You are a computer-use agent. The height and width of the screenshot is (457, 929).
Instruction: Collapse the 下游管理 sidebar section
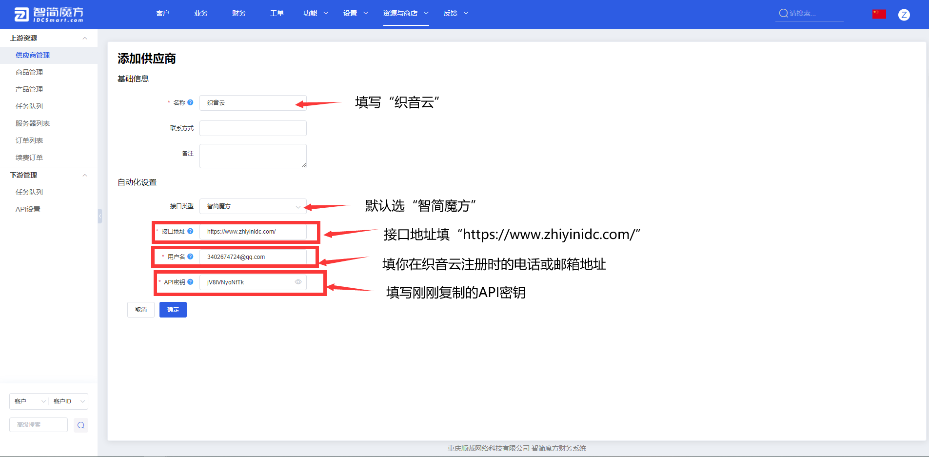tap(85, 175)
